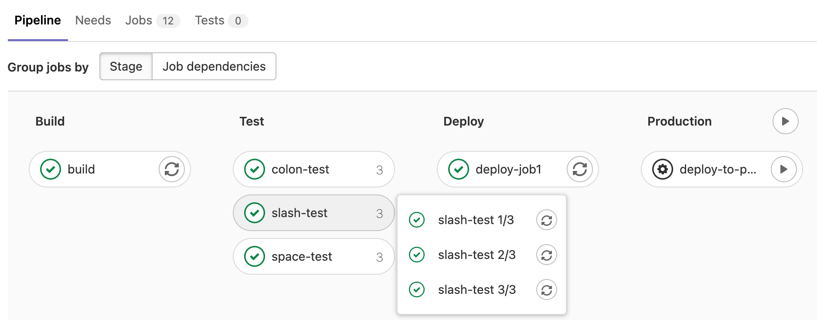Retry slash-test 3/3 job
817x320 pixels.
[x=546, y=290]
